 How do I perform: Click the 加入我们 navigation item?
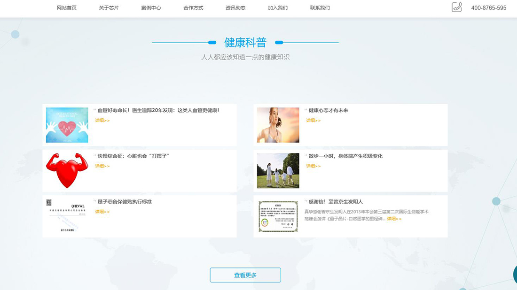pos(277,8)
